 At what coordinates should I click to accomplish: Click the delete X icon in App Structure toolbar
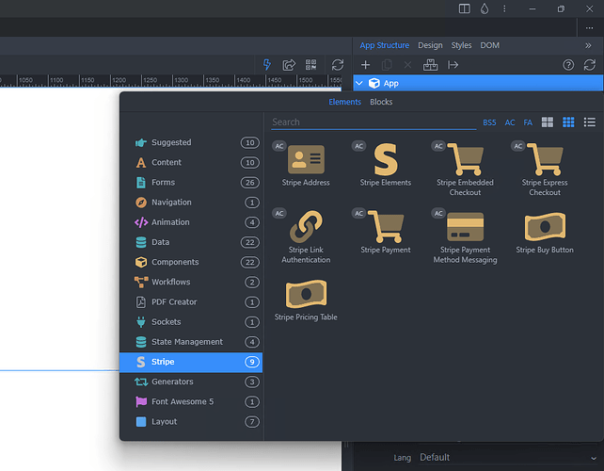pyautogui.click(x=407, y=65)
